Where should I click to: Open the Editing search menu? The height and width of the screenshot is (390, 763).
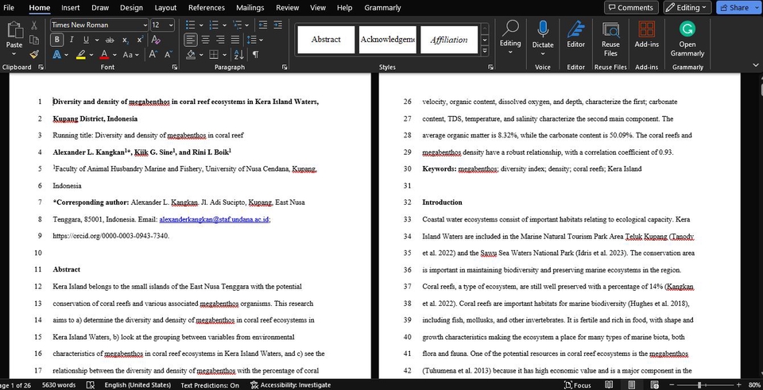tap(510, 37)
